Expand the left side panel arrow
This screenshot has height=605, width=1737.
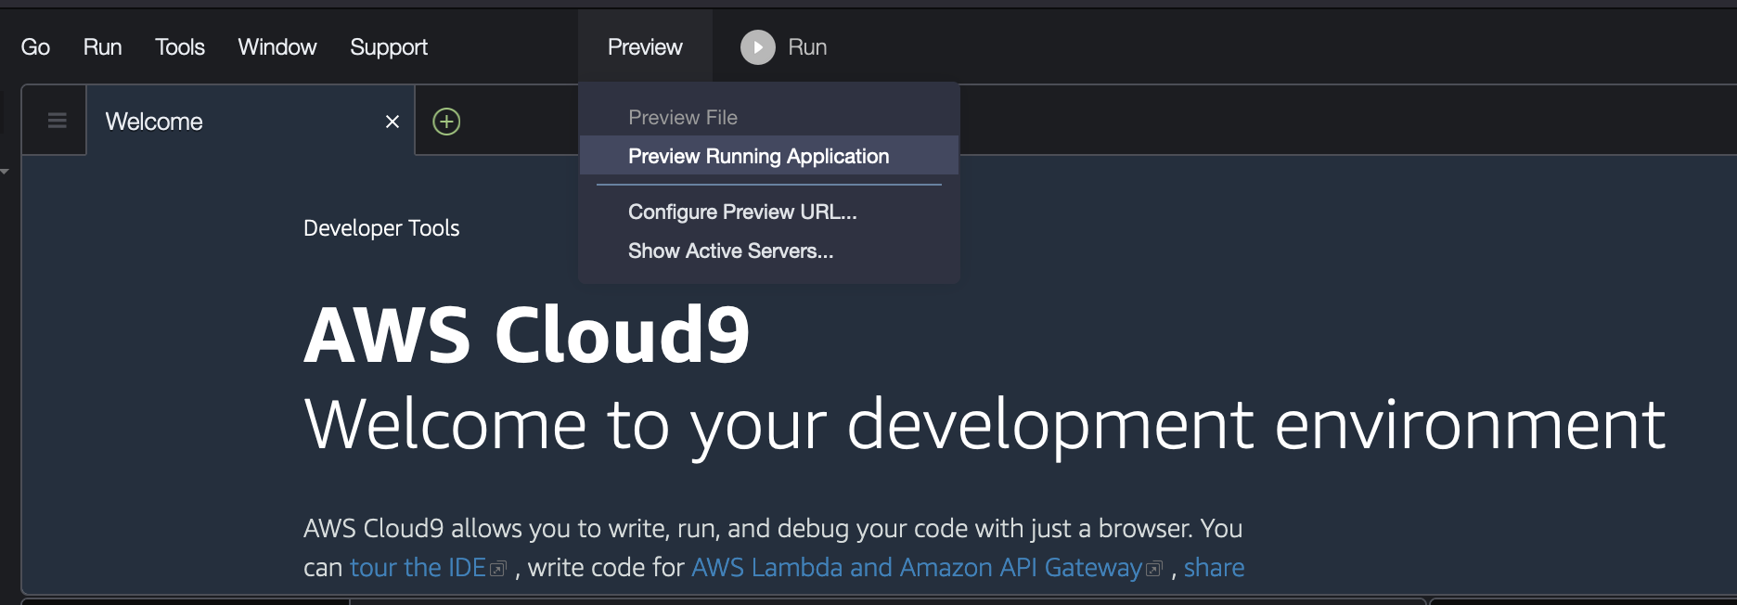pyautogui.click(x=5, y=171)
